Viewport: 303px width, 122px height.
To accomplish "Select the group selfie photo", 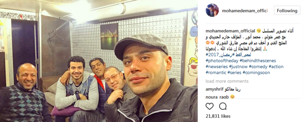I will point(99,61).
